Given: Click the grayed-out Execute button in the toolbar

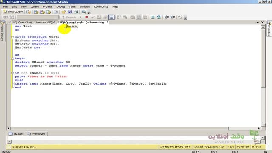Looking at the screenshot, I should pos(69,17).
